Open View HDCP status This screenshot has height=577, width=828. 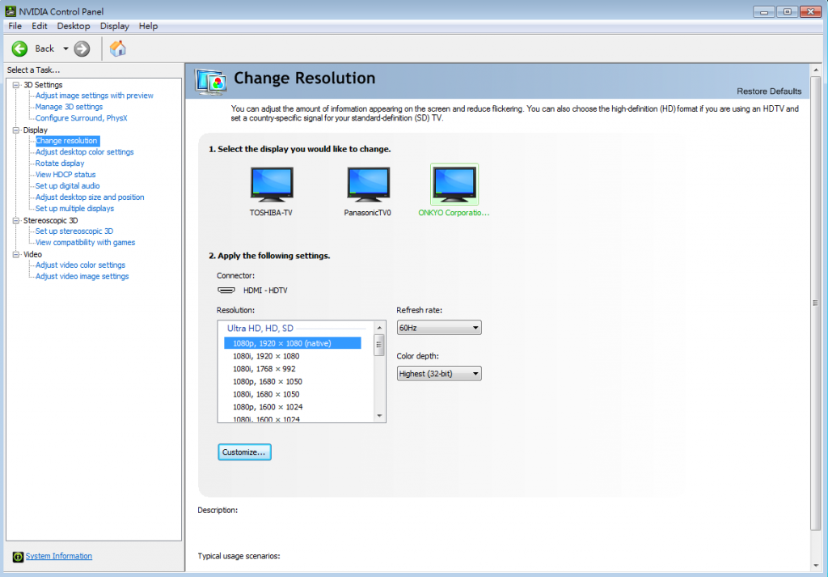coord(65,174)
